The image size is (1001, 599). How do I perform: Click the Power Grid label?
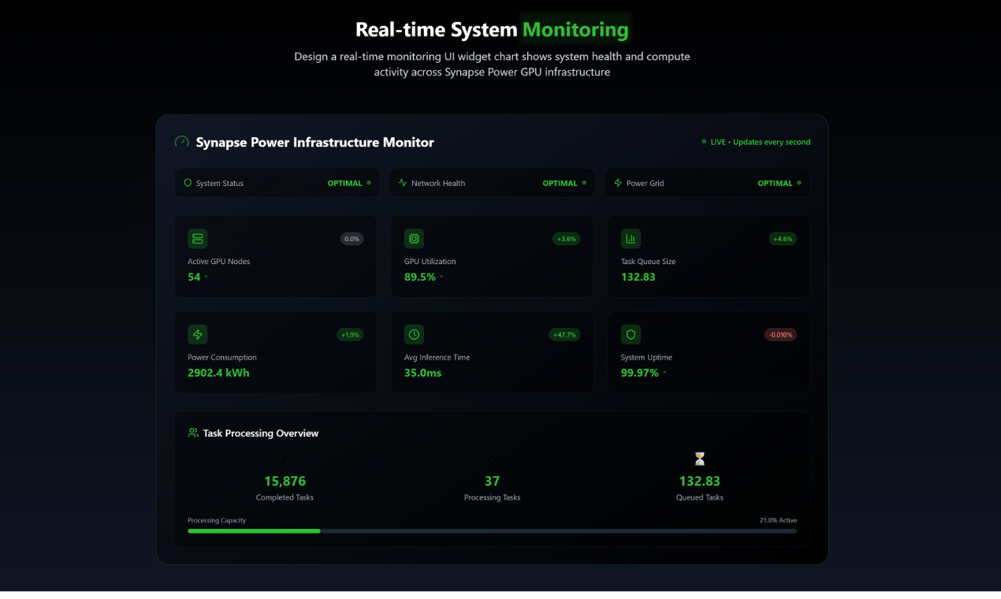(646, 183)
